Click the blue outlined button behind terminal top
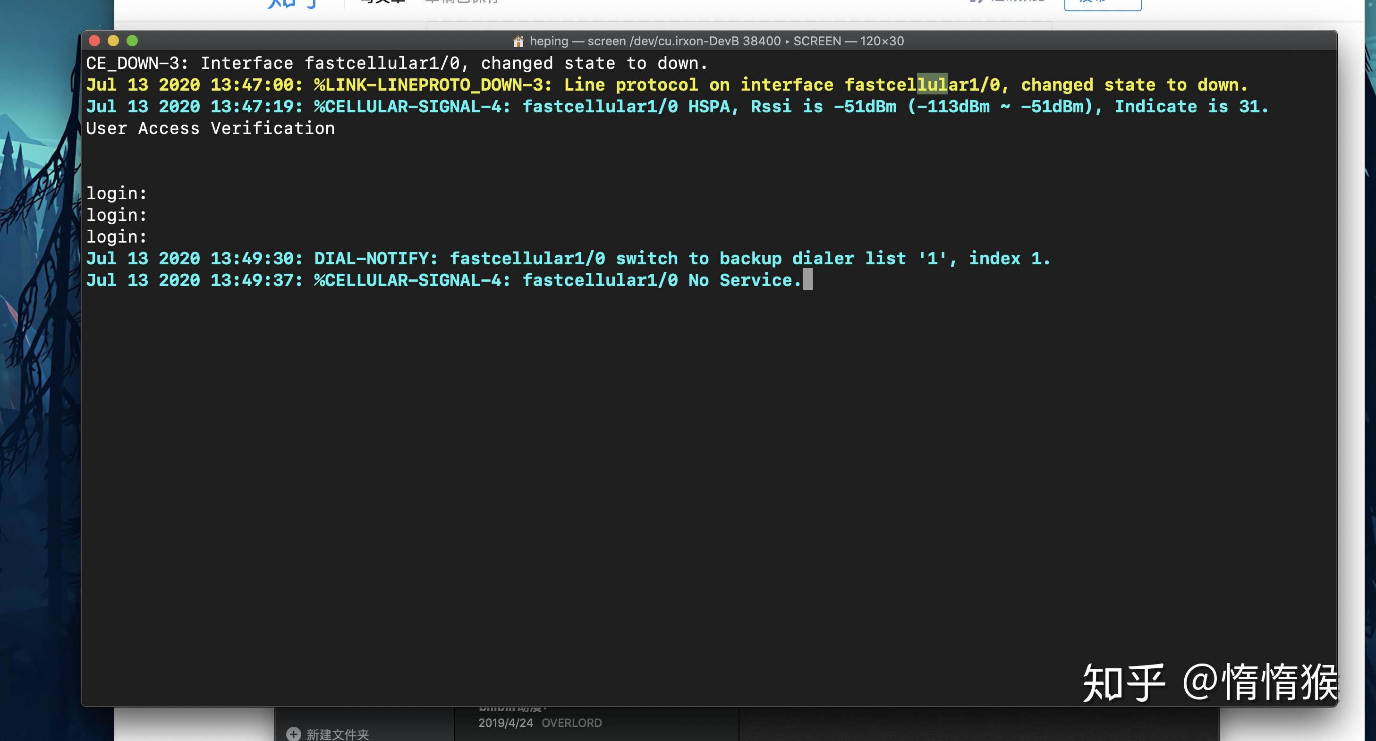The image size is (1376, 741). [x=1102, y=4]
